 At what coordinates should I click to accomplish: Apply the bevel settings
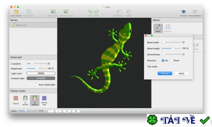point(182,73)
